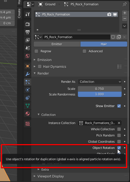Animate Scale property using its dot

[x=125, y=89]
